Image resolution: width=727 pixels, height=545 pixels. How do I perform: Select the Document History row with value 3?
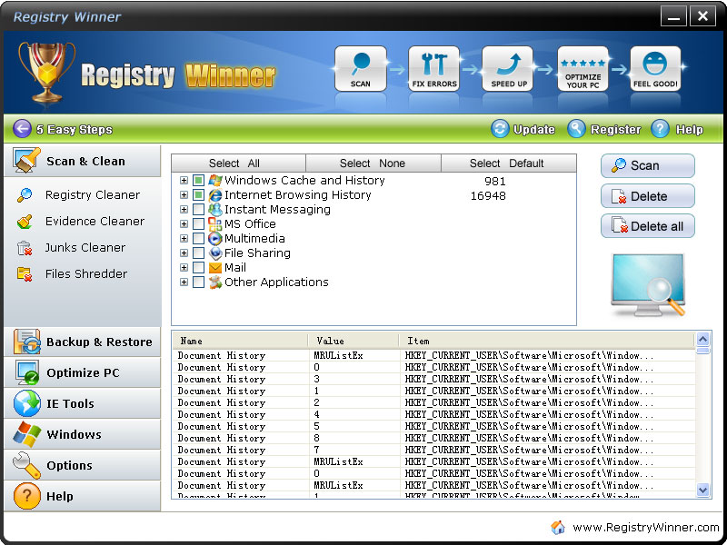coord(434,379)
